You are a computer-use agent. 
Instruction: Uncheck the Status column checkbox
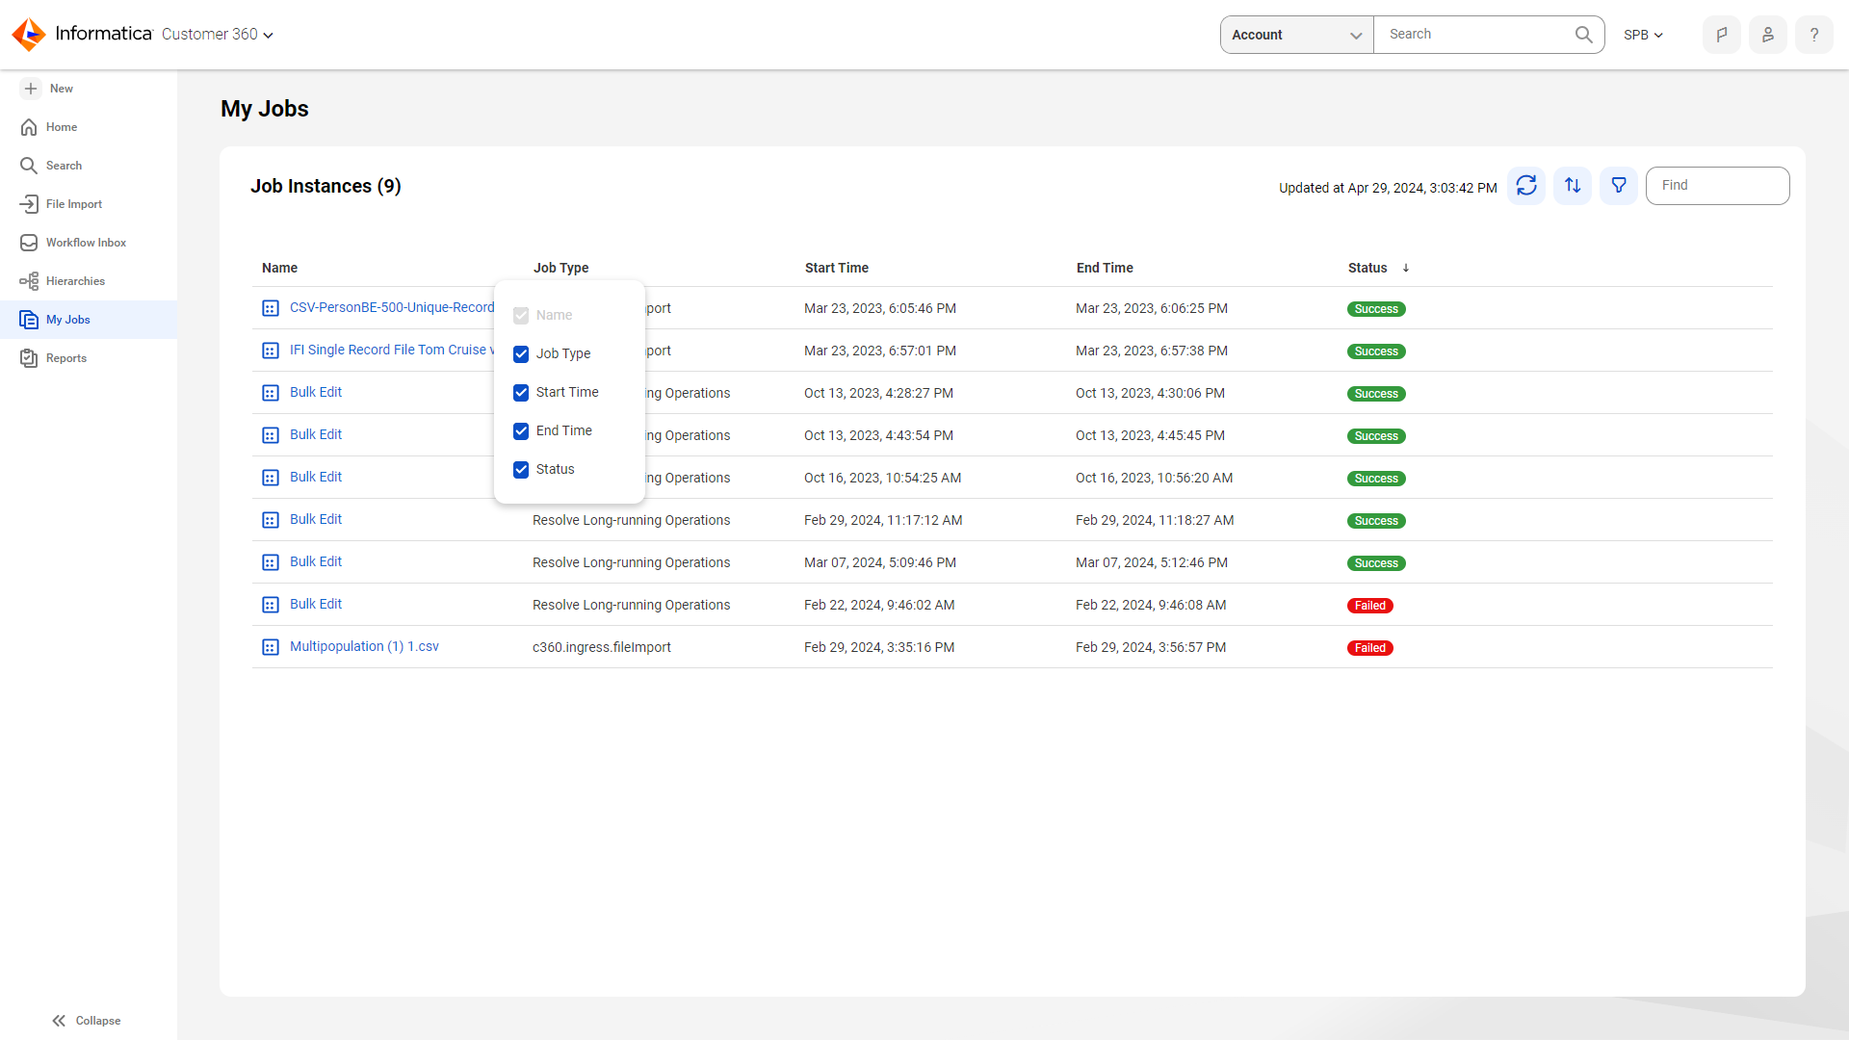(521, 469)
